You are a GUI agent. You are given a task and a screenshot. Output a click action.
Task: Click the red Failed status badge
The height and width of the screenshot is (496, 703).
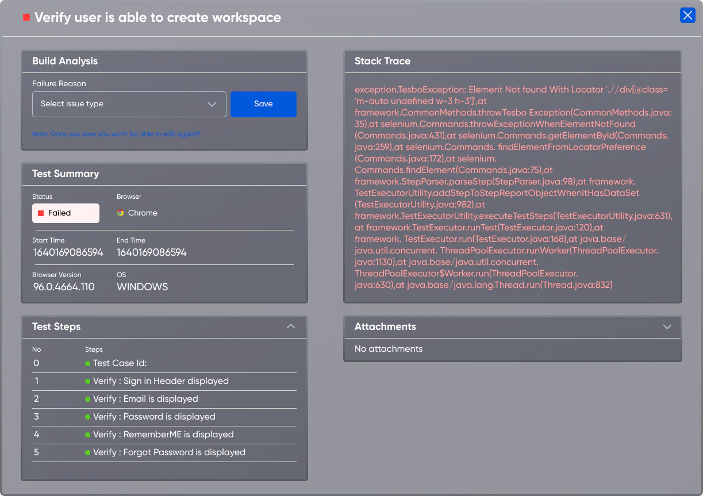coord(66,213)
